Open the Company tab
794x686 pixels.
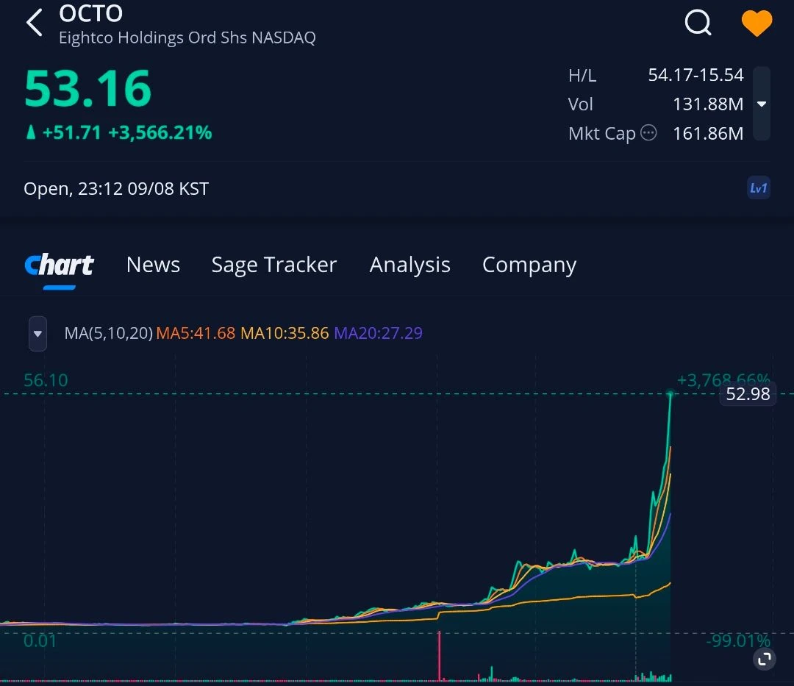tap(529, 265)
